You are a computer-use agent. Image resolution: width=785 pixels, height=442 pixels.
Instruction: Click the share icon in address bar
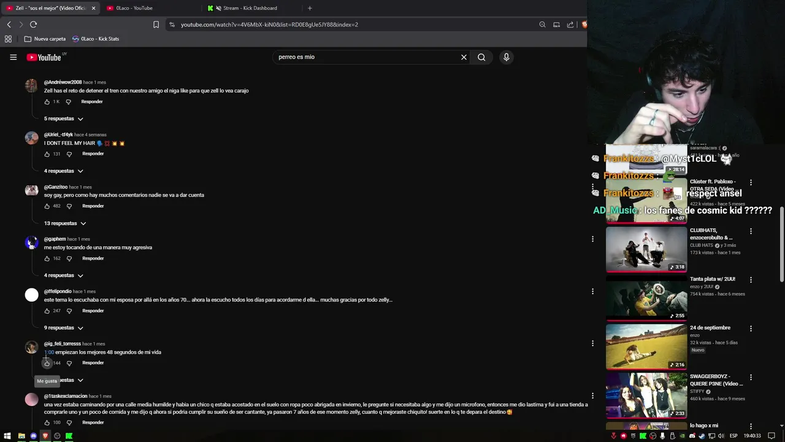pyautogui.click(x=570, y=25)
